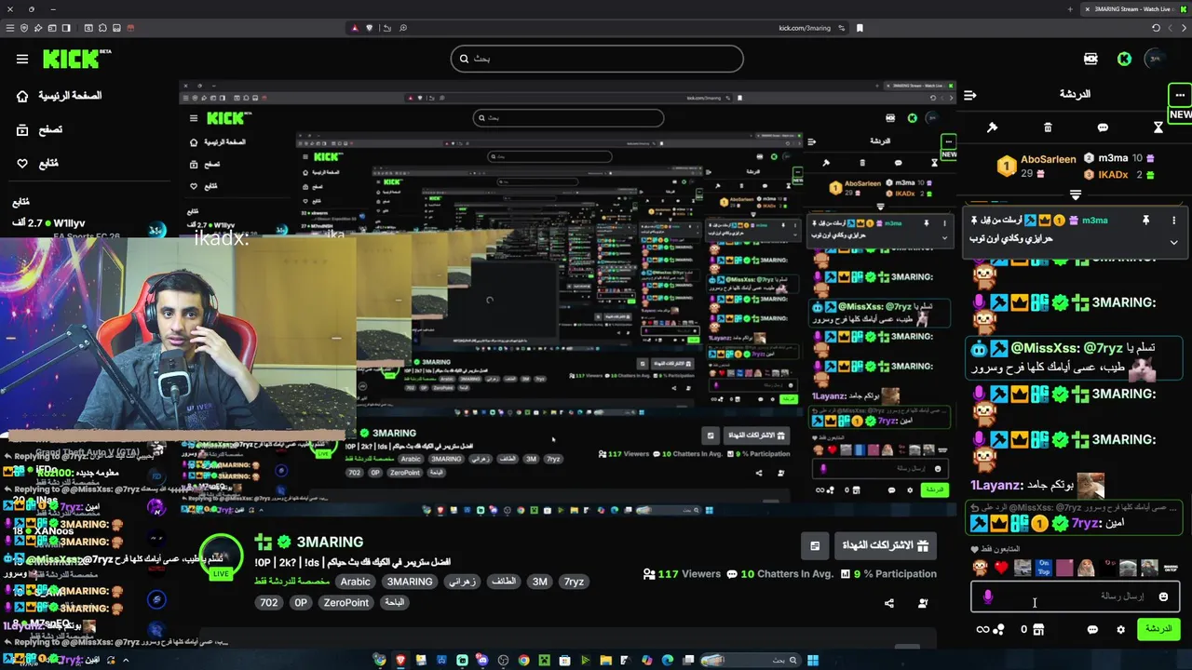Click green chat send button
1192x670 pixels.
(x=1158, y=629)
